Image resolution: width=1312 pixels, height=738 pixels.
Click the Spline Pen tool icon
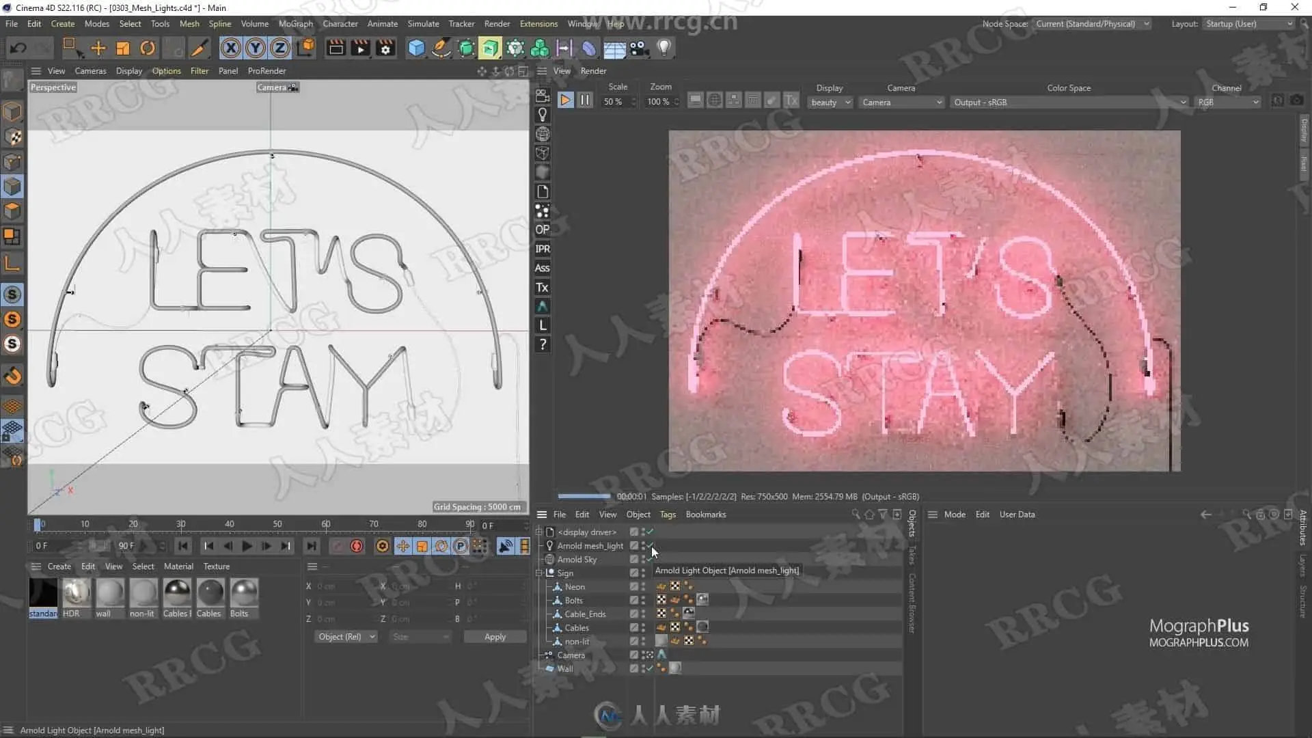[x=441, y=48]
